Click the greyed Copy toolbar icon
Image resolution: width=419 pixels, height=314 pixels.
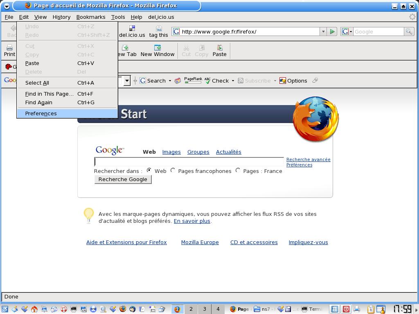pos(201,48)
